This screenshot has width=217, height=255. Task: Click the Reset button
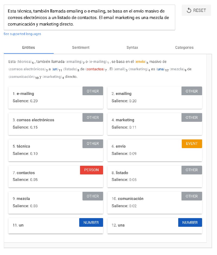click(x=196, y=10)
